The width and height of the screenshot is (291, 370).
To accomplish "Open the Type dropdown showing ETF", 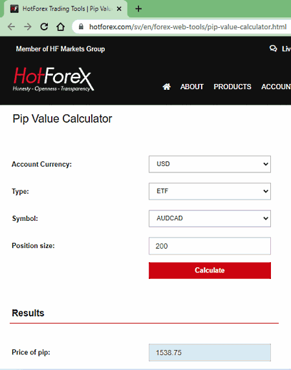I will coord(210,191).
